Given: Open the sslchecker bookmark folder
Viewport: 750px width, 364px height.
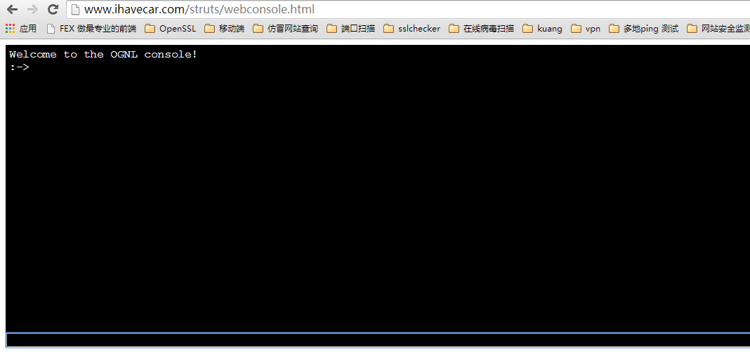Looking at the screenshot, I should pyautogui.click(x=412, y=29).
